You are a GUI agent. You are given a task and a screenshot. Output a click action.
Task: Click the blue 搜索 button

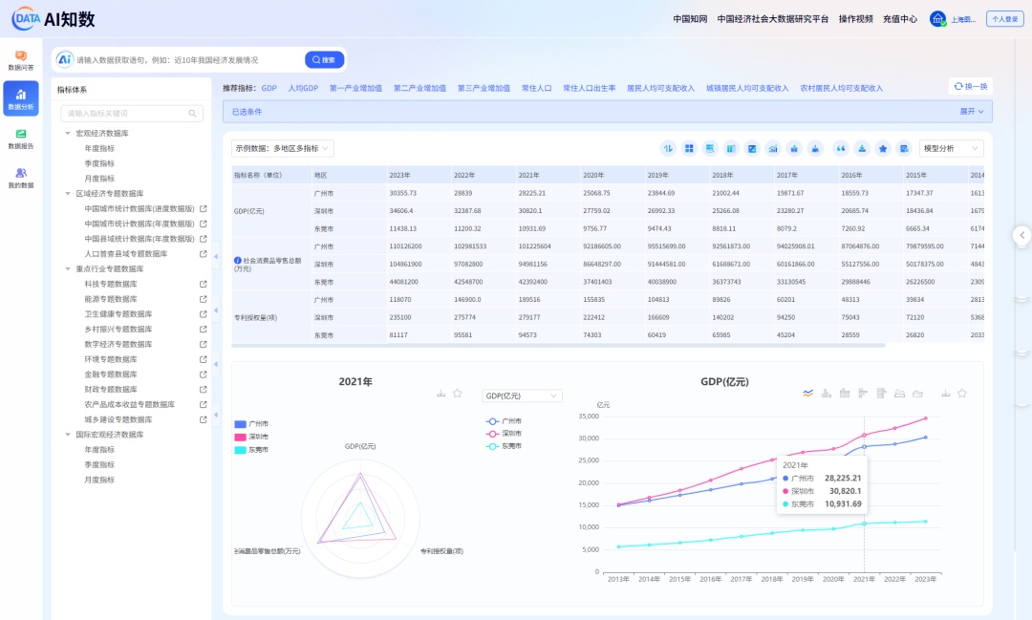pos(325,59)
